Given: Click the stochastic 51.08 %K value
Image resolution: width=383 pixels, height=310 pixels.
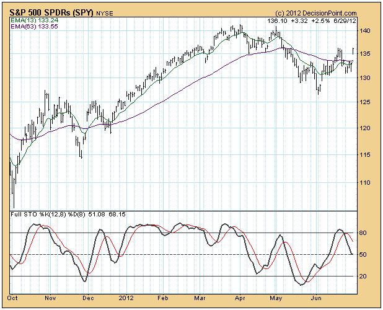Looking at the screenshot, I should (x=97, y=215).
